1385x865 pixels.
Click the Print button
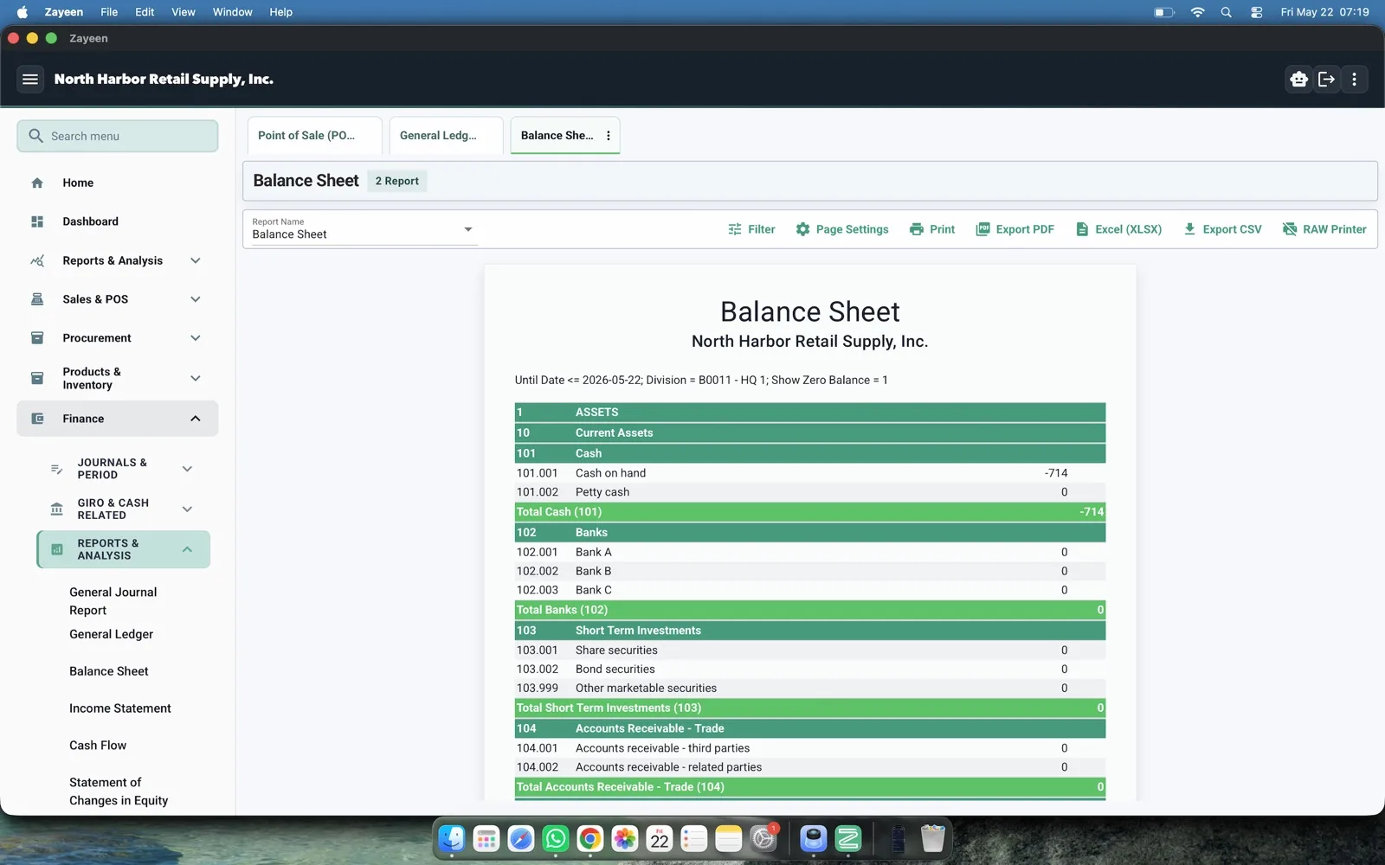click(x=932, y=229)
